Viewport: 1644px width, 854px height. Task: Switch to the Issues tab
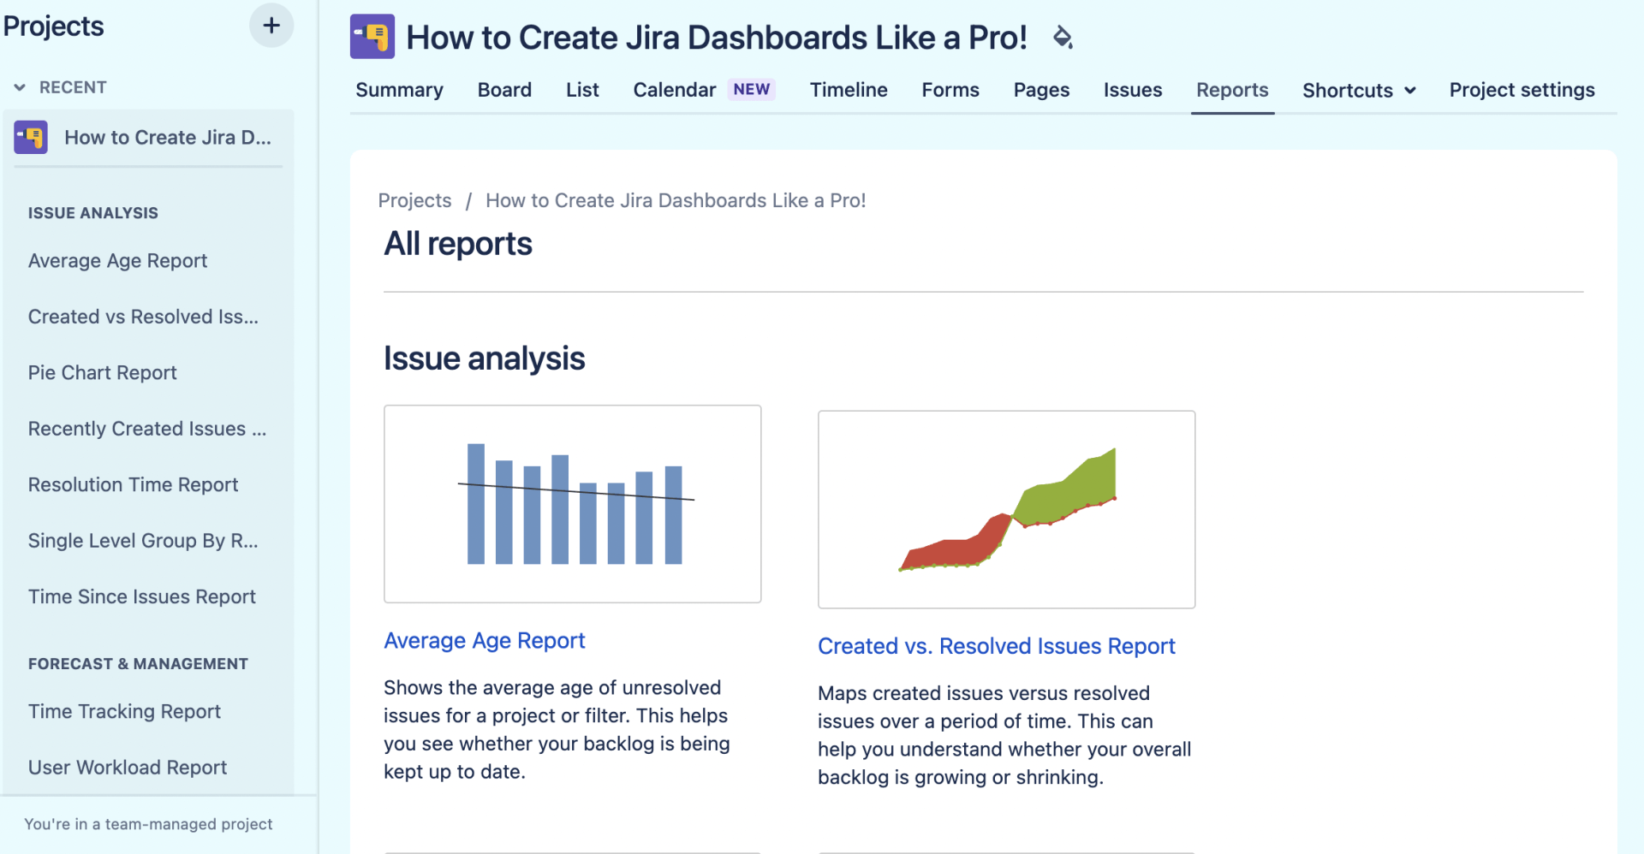[1133, 90]
